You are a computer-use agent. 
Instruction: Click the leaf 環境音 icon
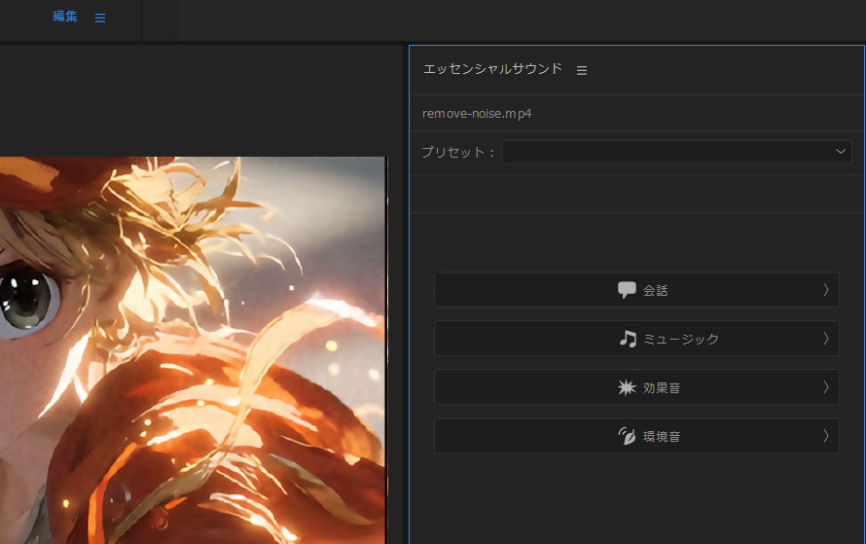[x=627, y=436]
